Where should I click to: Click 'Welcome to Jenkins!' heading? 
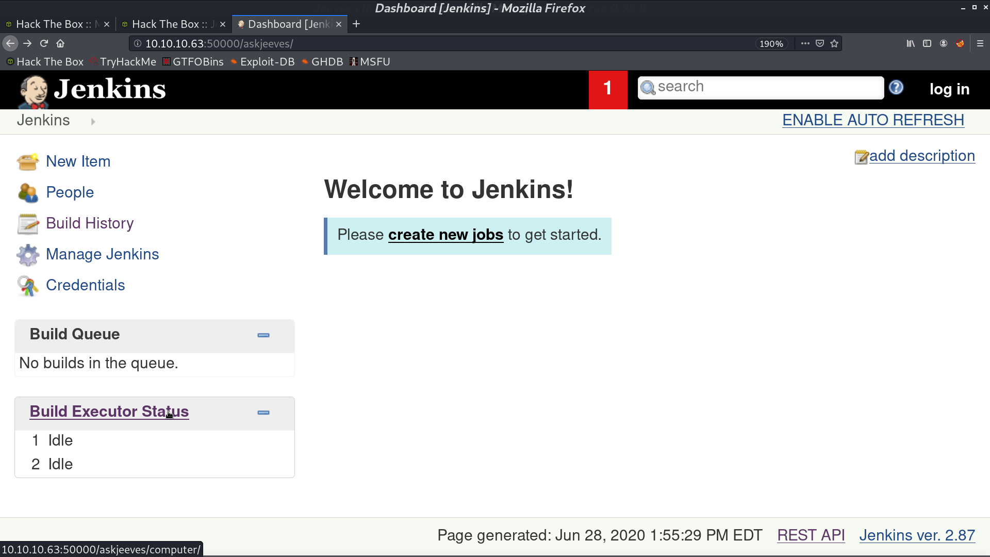coord(449,190)
